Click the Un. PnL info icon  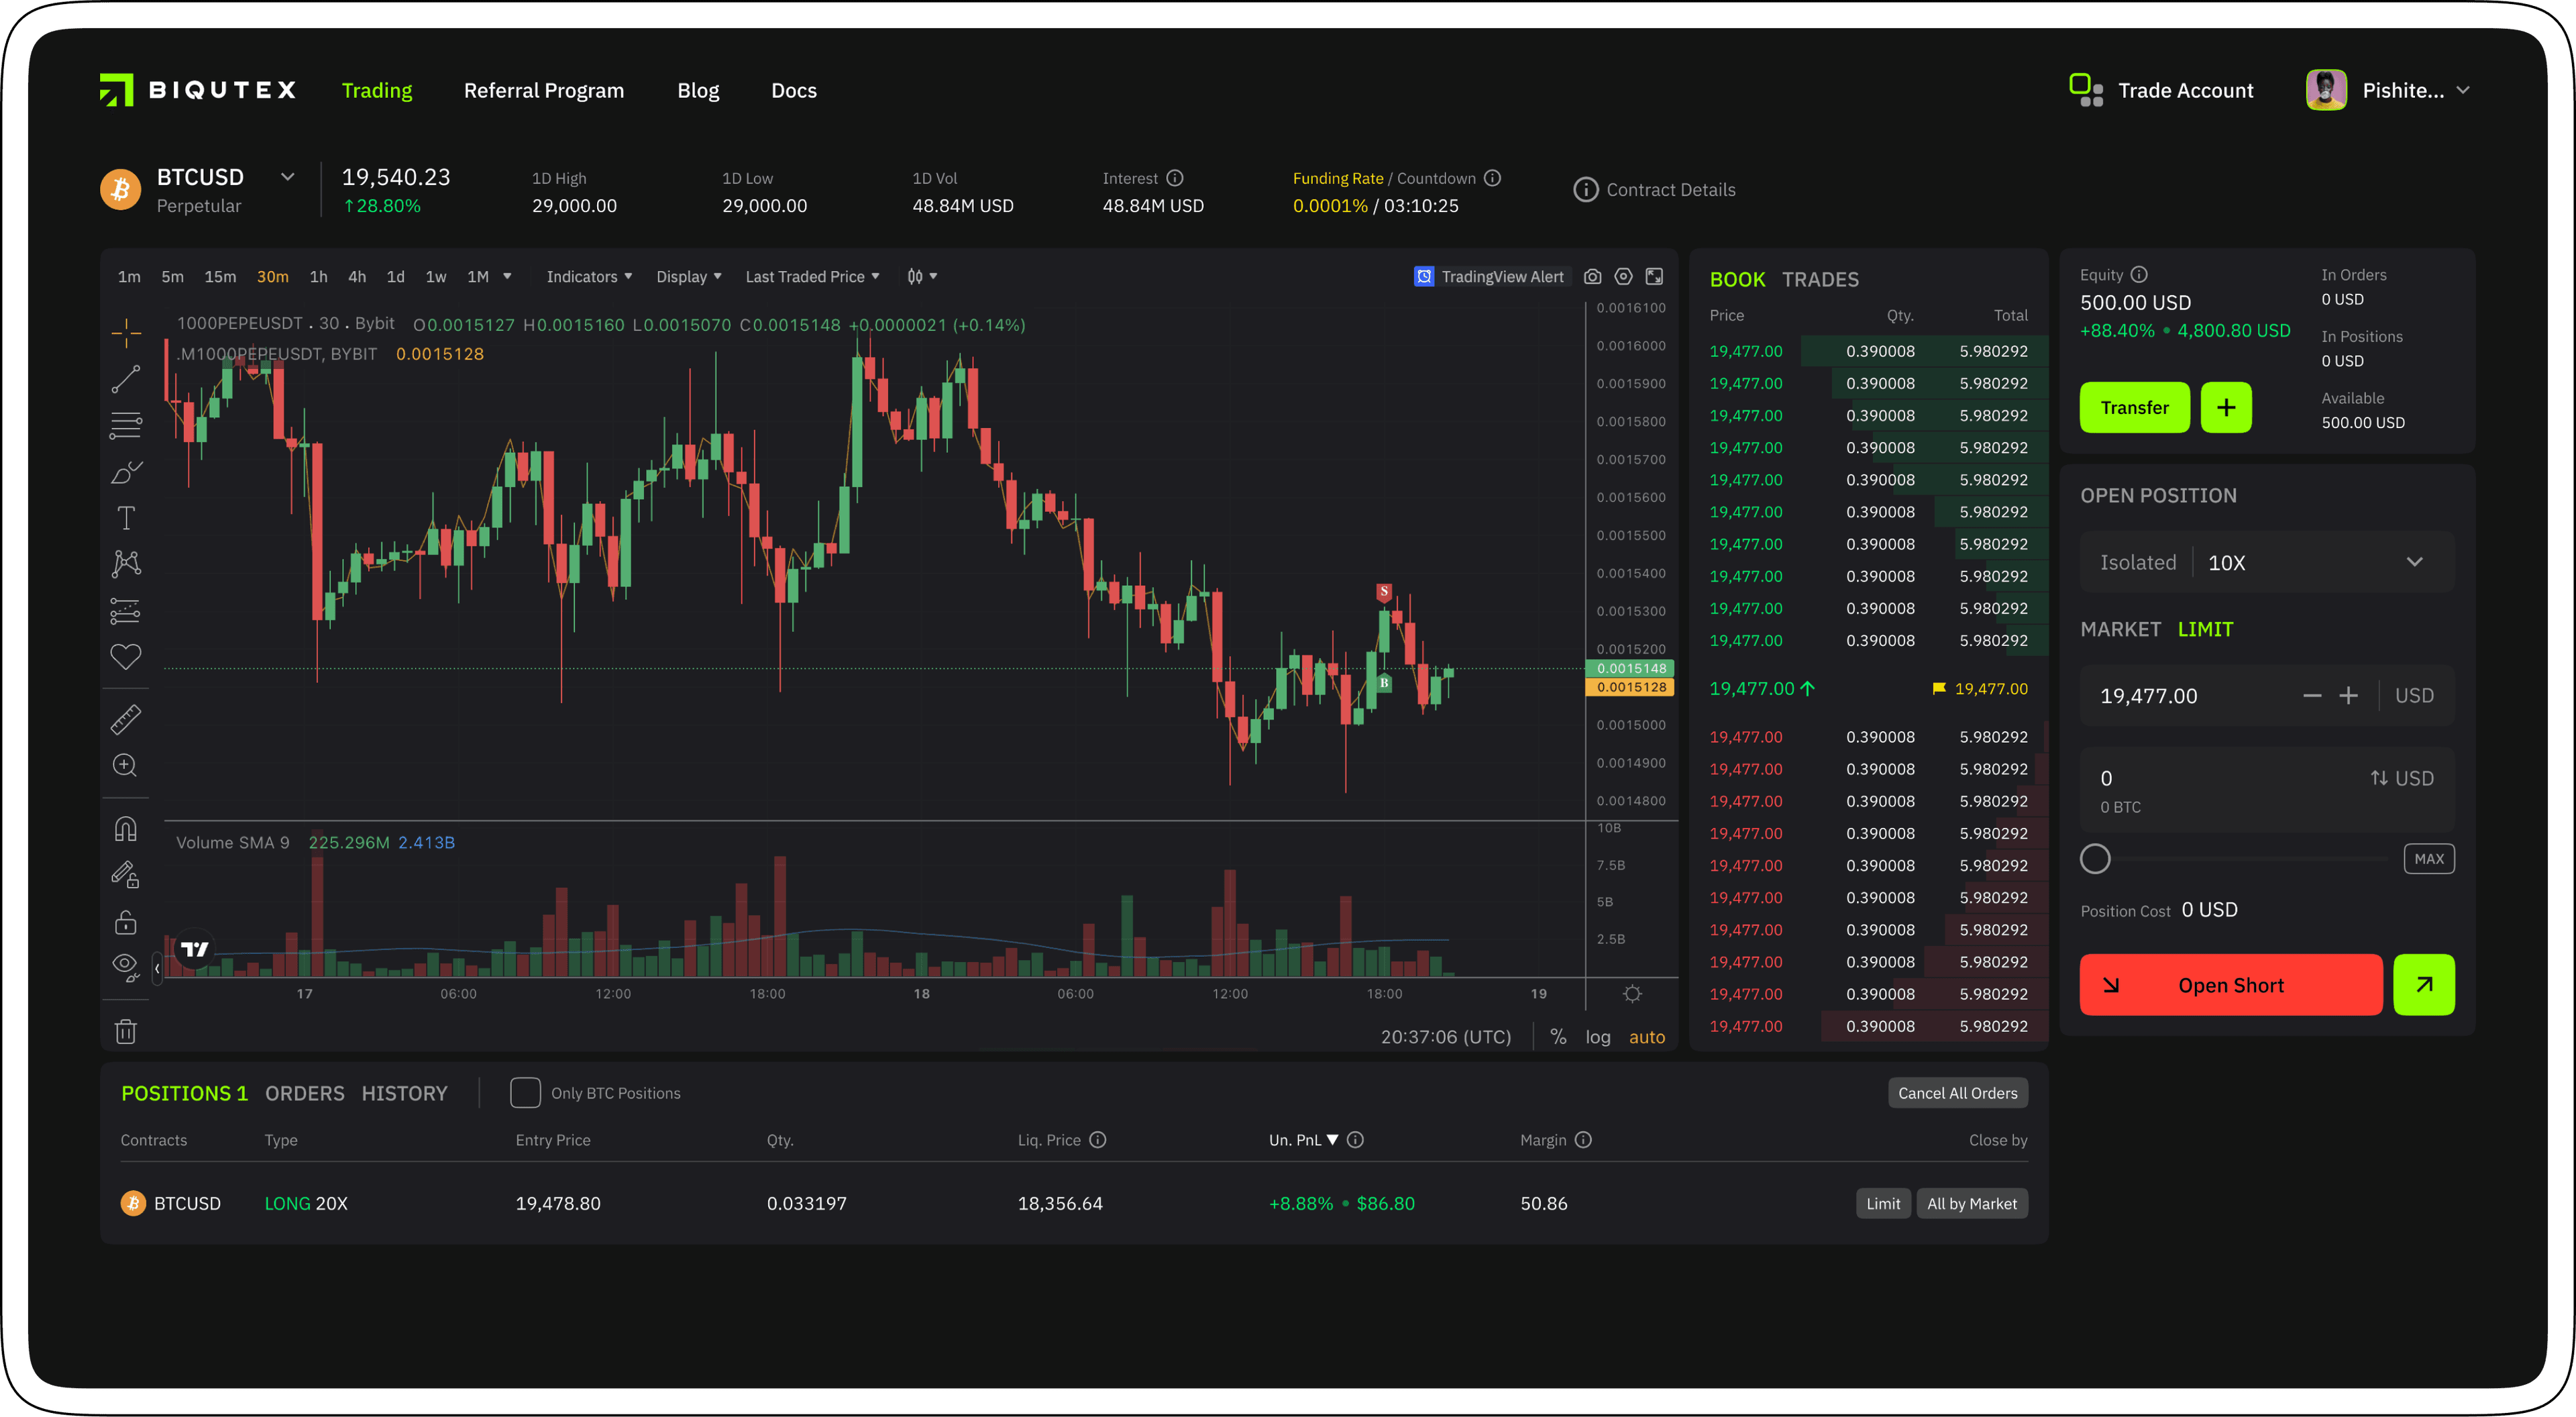(x=1355, y=1140)
